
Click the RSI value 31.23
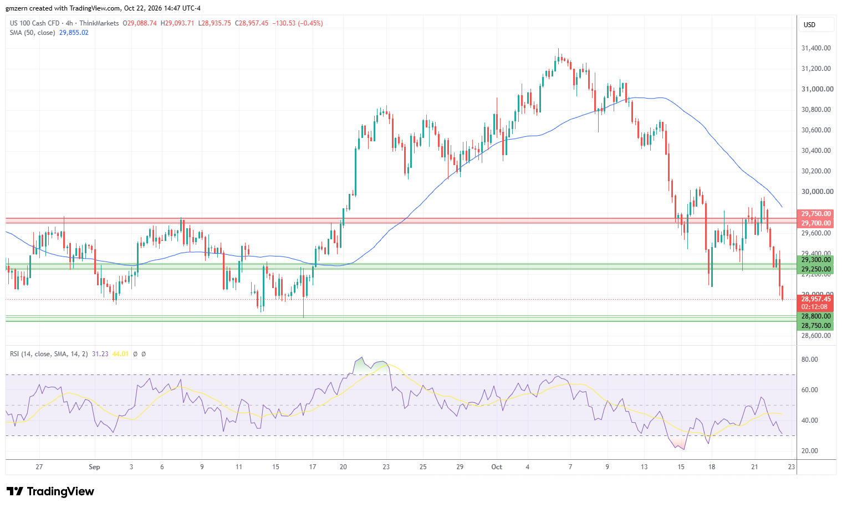pyautogui.click(x=100, y=354)
